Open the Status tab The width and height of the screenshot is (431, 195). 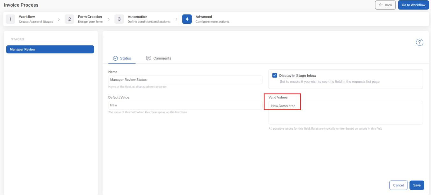tap(122, 58)
